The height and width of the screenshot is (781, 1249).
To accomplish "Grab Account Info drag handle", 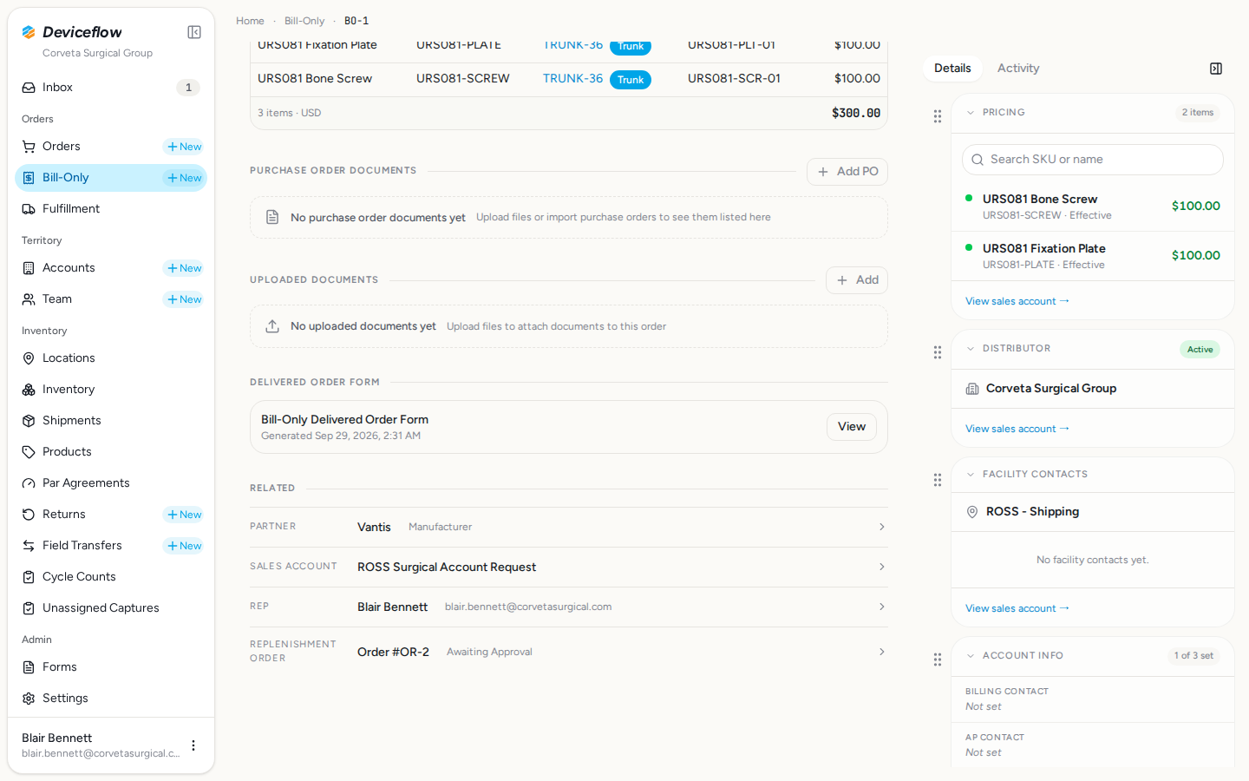I will click(x=938, y=660).
